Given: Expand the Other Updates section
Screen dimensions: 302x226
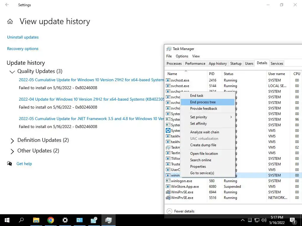Looking at the screenshot, I should [x=12, y=152].
